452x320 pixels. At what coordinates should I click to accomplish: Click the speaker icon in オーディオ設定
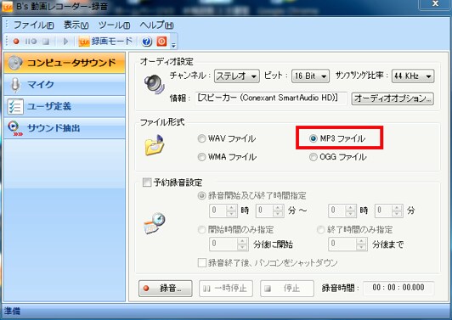pos(155,84)
